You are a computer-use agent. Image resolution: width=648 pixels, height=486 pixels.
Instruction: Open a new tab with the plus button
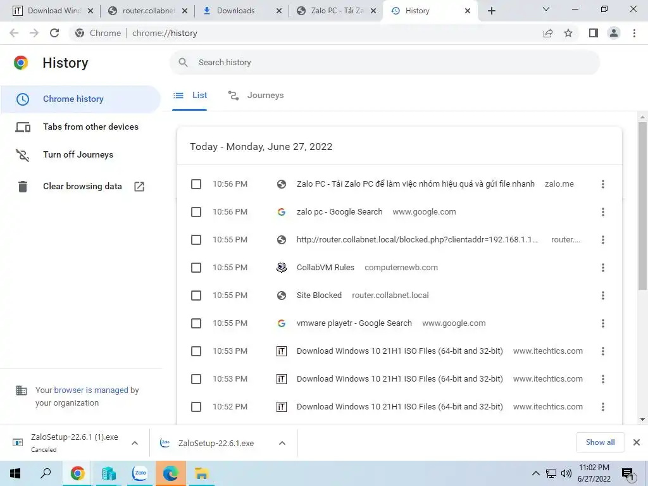click(491, 11)
